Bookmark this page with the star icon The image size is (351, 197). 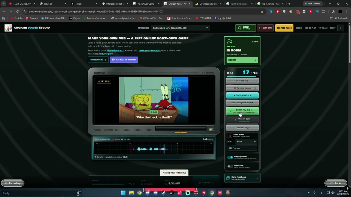tap(262, 11)
